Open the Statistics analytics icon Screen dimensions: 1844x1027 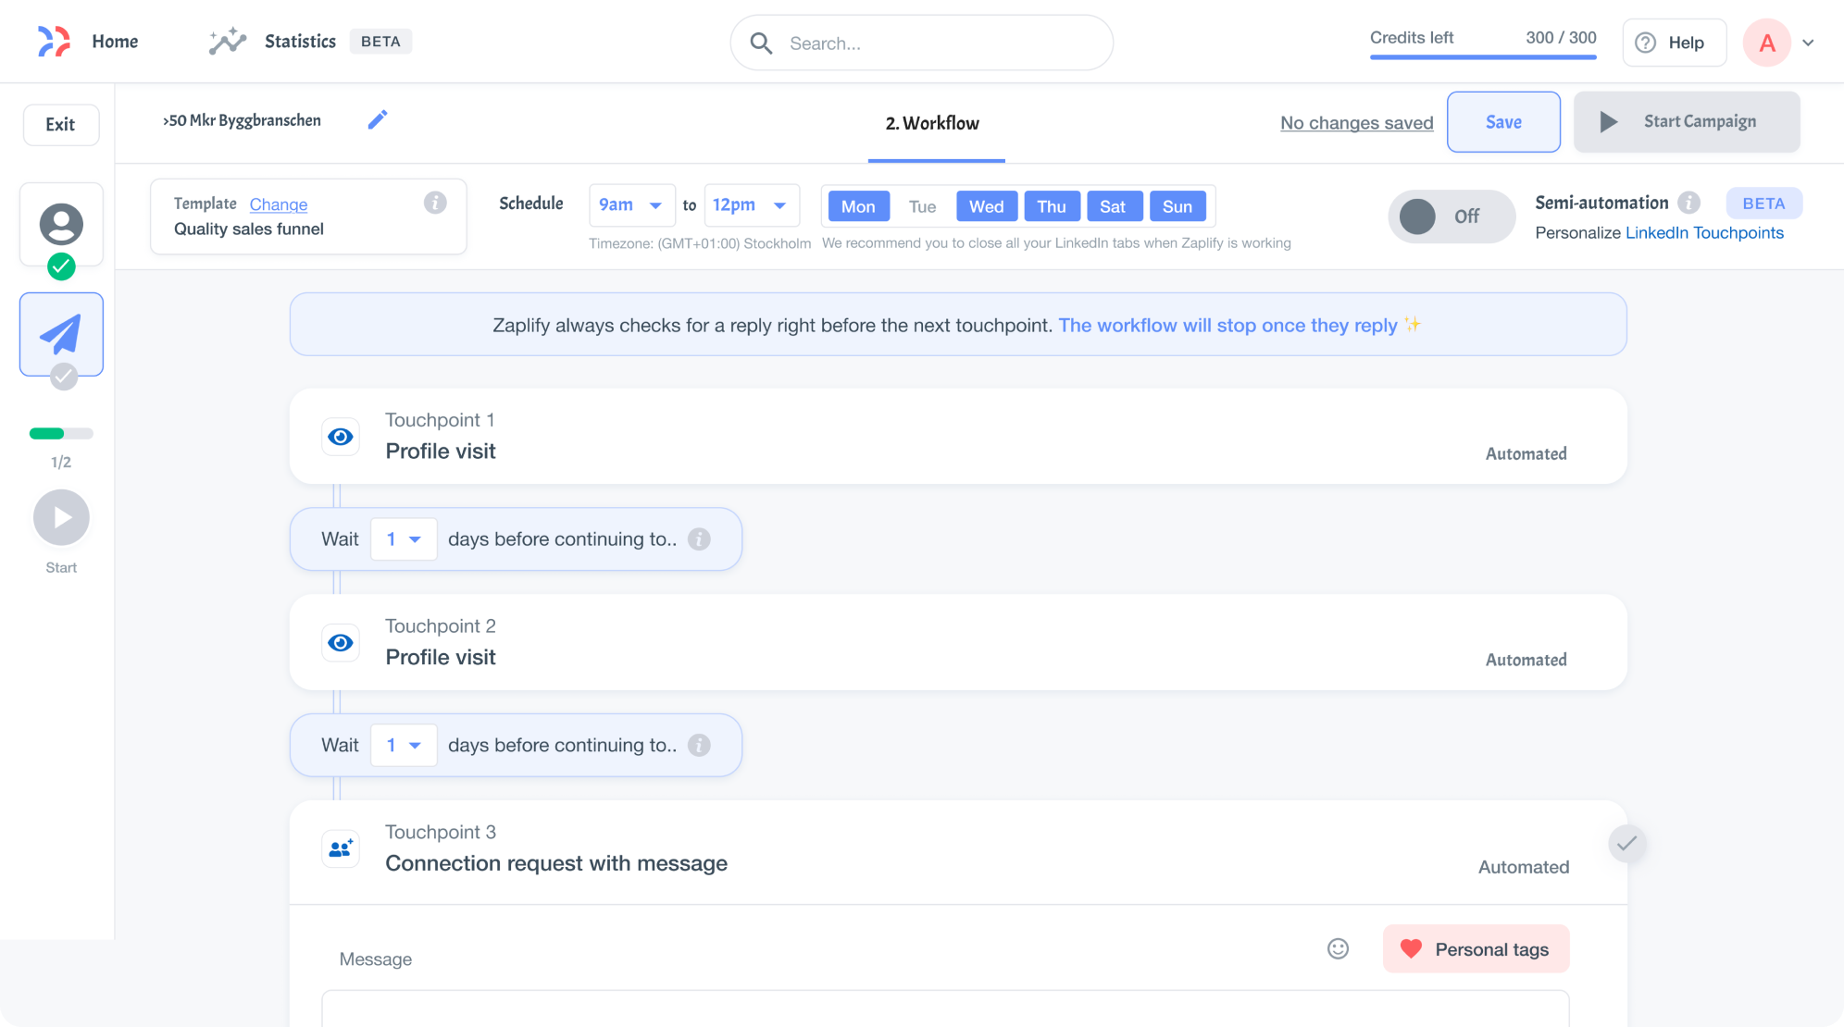click(x=226, y=41)
